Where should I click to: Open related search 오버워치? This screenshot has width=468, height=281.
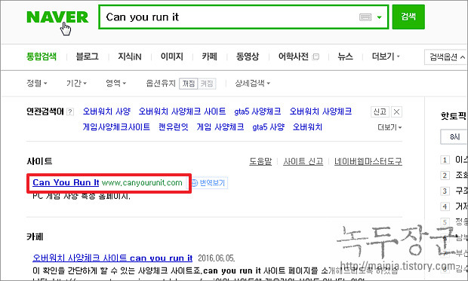(307, 127)
